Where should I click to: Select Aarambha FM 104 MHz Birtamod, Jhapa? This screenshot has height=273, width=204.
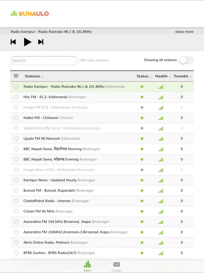coord(102,222)
